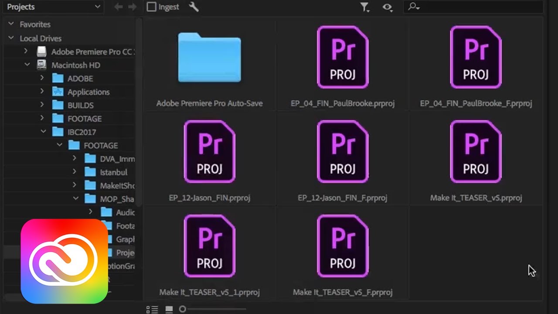
Task: Click the Local Drives label
Action: 41,38
